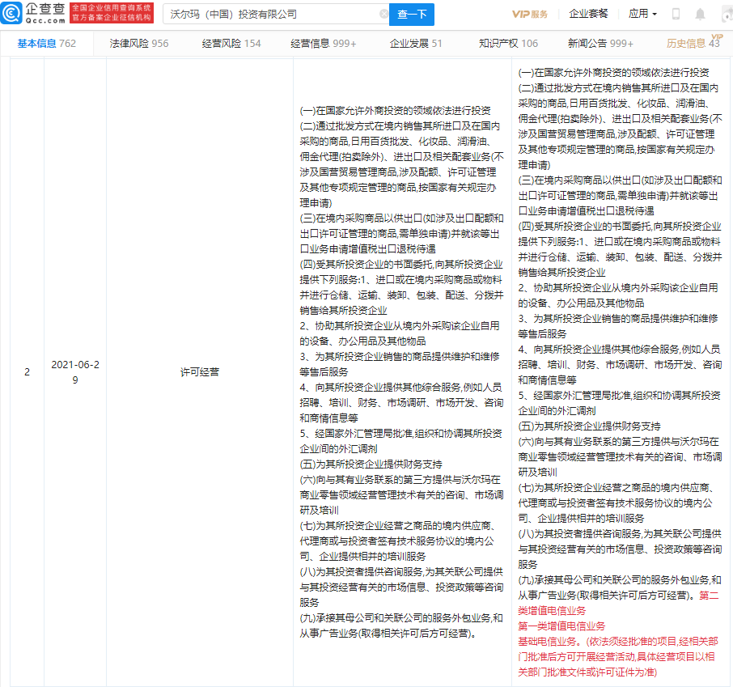Switch to 基本信息 tab

point(47,44)
